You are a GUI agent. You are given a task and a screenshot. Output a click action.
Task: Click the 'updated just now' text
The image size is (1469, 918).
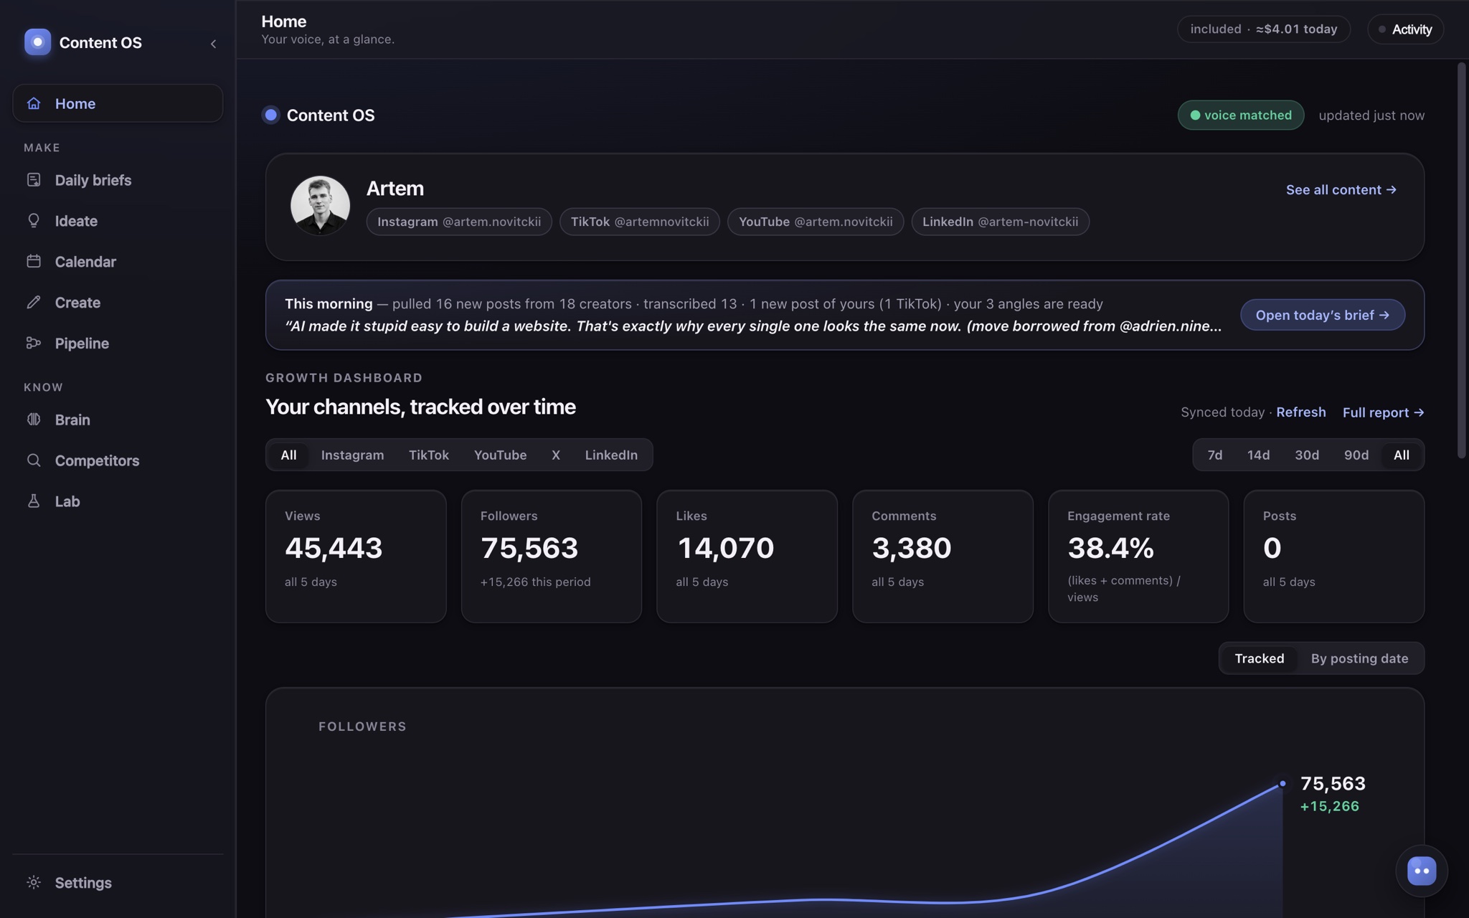(x=1371, y=115)
